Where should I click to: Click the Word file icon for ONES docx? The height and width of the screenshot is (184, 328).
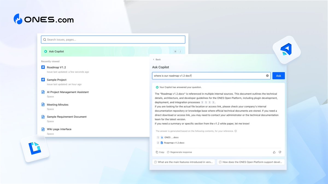[x=162, y=137]
